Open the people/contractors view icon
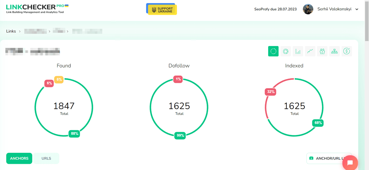The width and height of the screenshot is (369, 170). pyautogui.click(x=322, y=51)
